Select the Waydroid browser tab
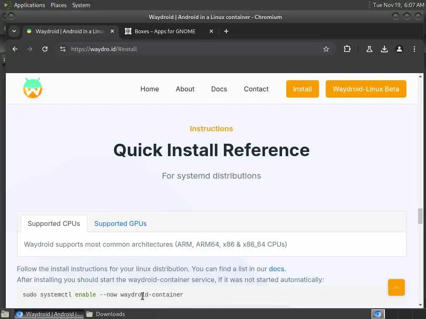The height and width of the screenshot is (319, 426). click(x=70, y=31)
